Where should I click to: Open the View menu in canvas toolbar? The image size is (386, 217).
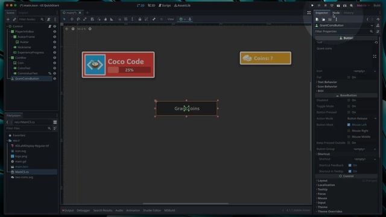(171, 19)
